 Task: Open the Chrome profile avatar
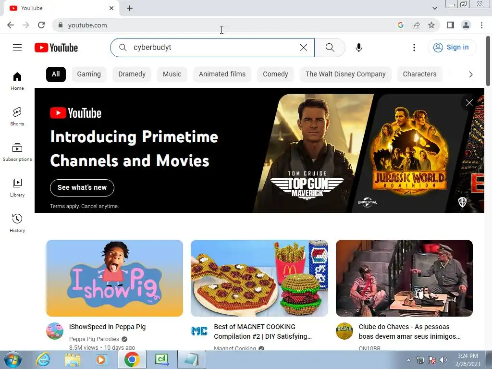point(466,25)
